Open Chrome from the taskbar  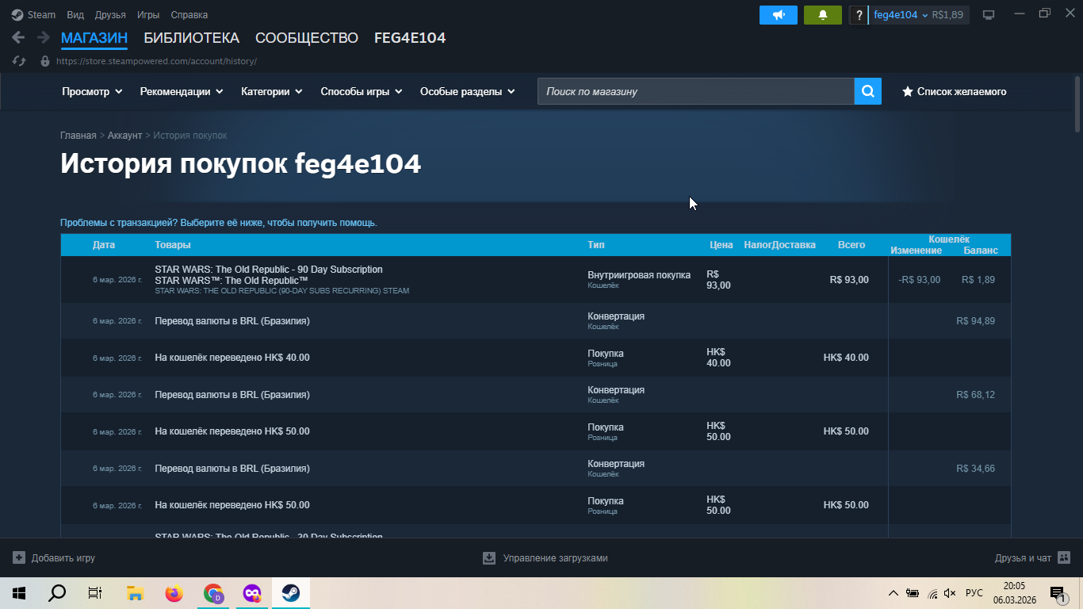[213, 593]
